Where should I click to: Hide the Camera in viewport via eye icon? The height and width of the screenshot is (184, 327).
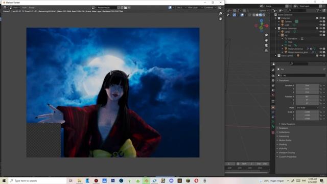click(321, 21)
